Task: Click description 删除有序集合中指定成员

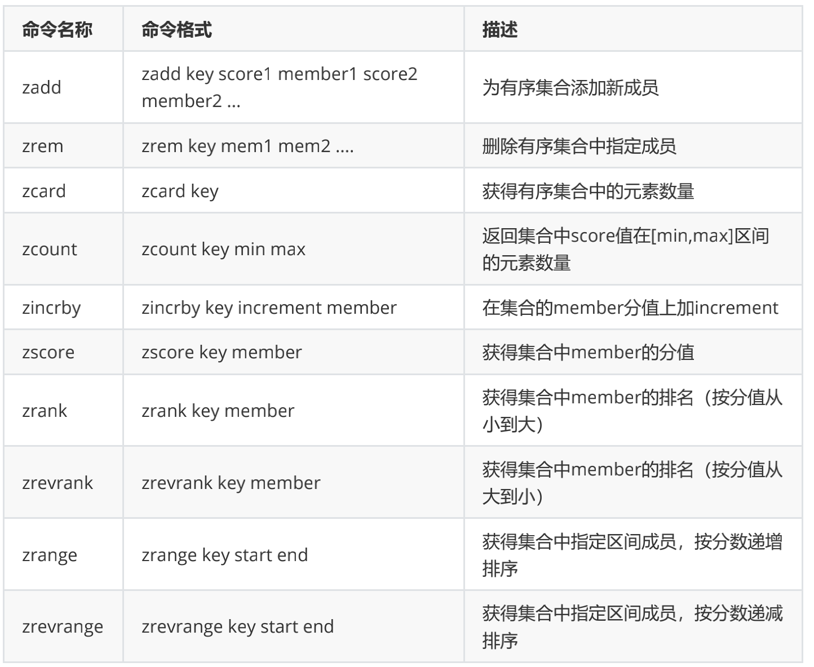Action: 579,146
